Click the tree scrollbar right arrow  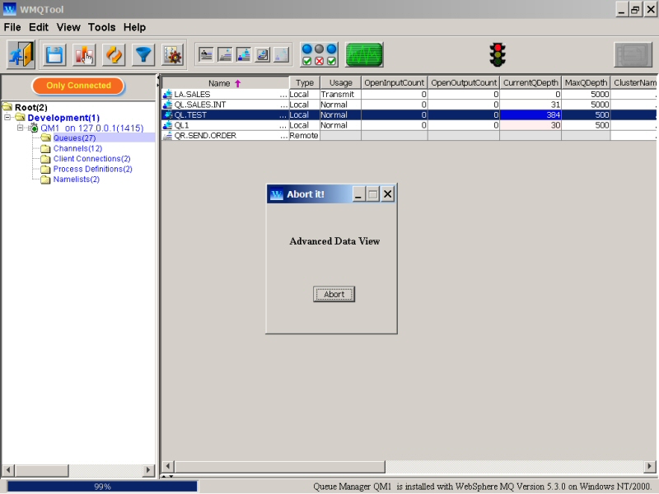click(x=148, y=470)
